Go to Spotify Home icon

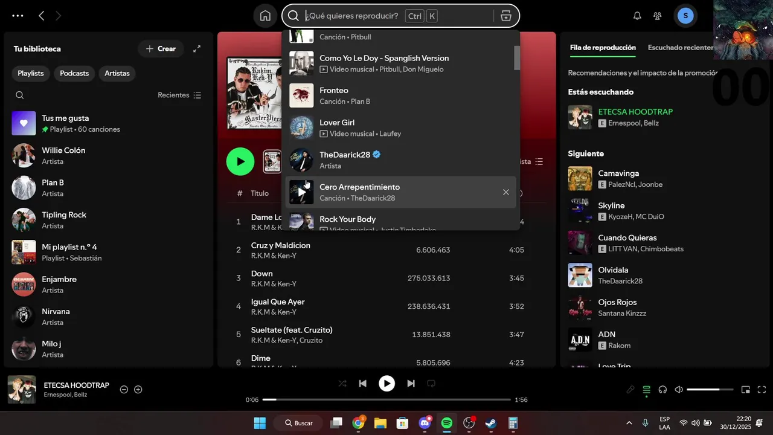point(265,16)
